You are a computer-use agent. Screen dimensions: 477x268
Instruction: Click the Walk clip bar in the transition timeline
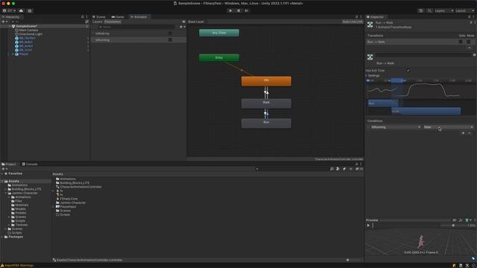[x=426, y=111]
